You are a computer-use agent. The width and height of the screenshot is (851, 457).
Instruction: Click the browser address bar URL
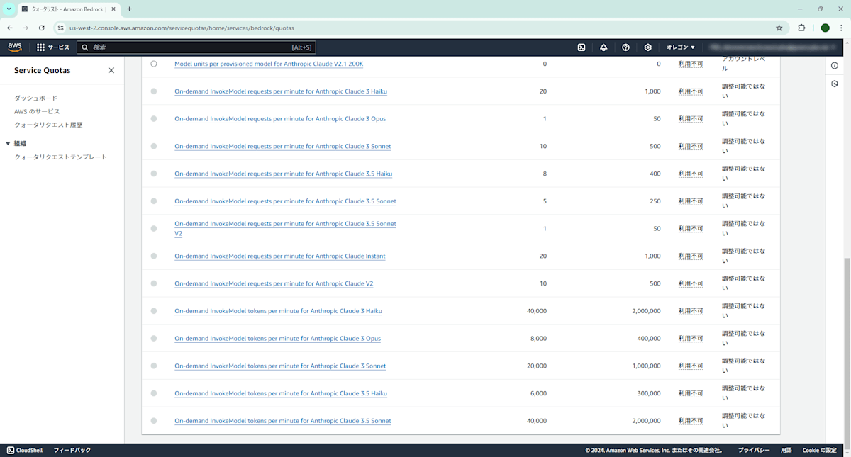click(x=182, y=28)
